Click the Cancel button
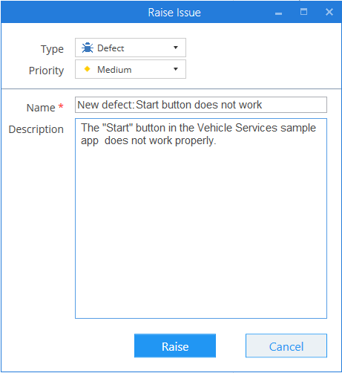Image resolution: width=342 pixels, height=373 pixels. tap(286, 346)
